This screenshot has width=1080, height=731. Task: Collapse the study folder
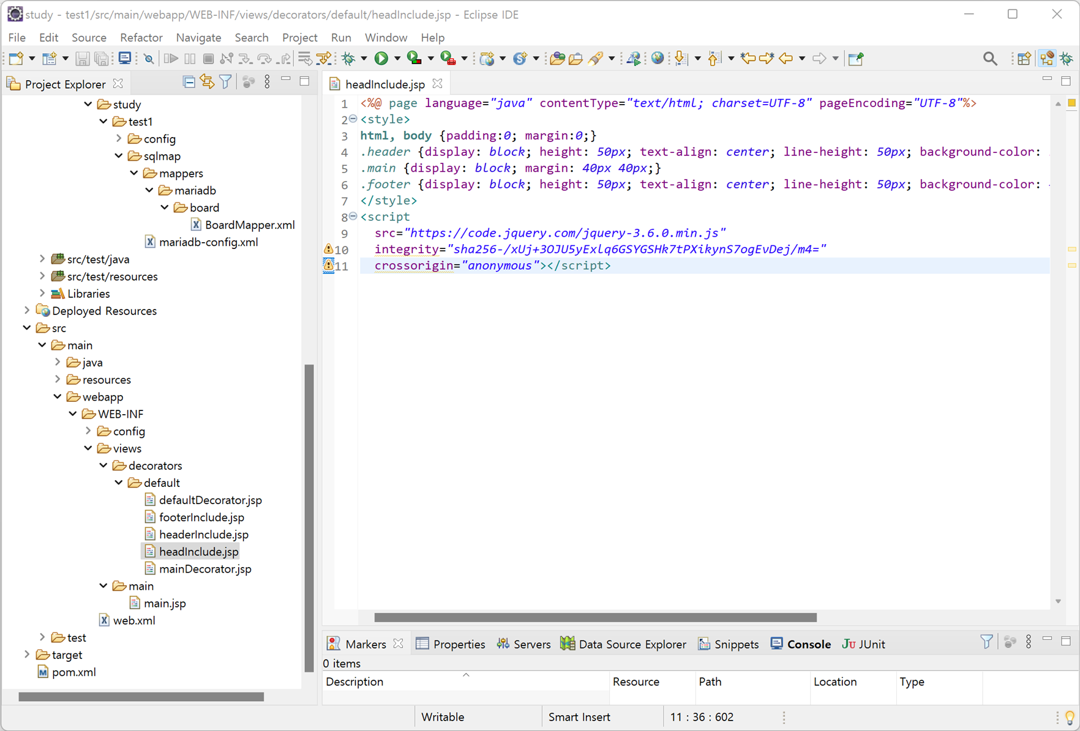point(88,104)
